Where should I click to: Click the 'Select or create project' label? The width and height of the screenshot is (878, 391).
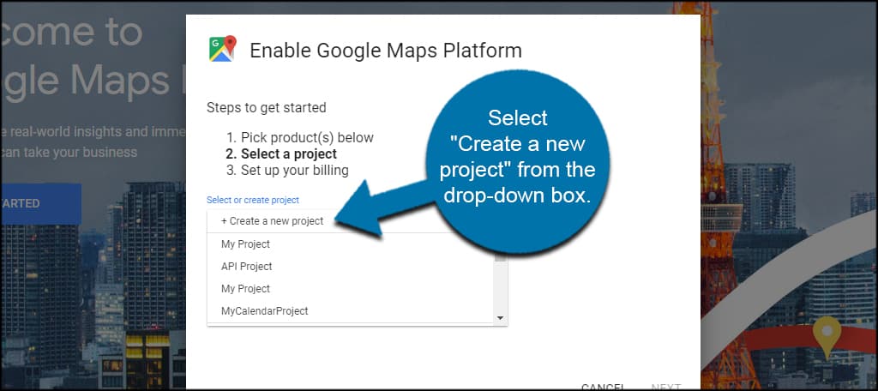click(x=253, y=200)
